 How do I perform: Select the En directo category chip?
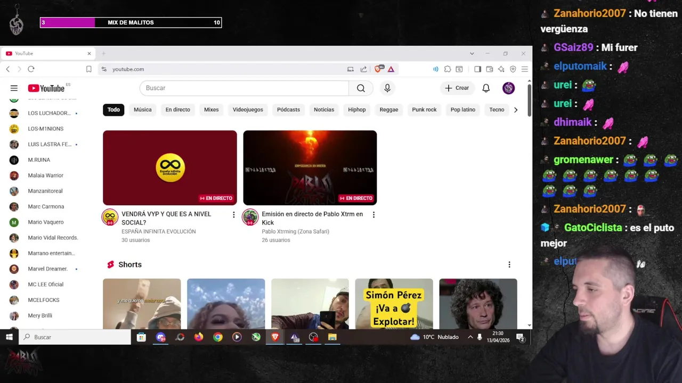pyautogui.click(x=177, y=110)
